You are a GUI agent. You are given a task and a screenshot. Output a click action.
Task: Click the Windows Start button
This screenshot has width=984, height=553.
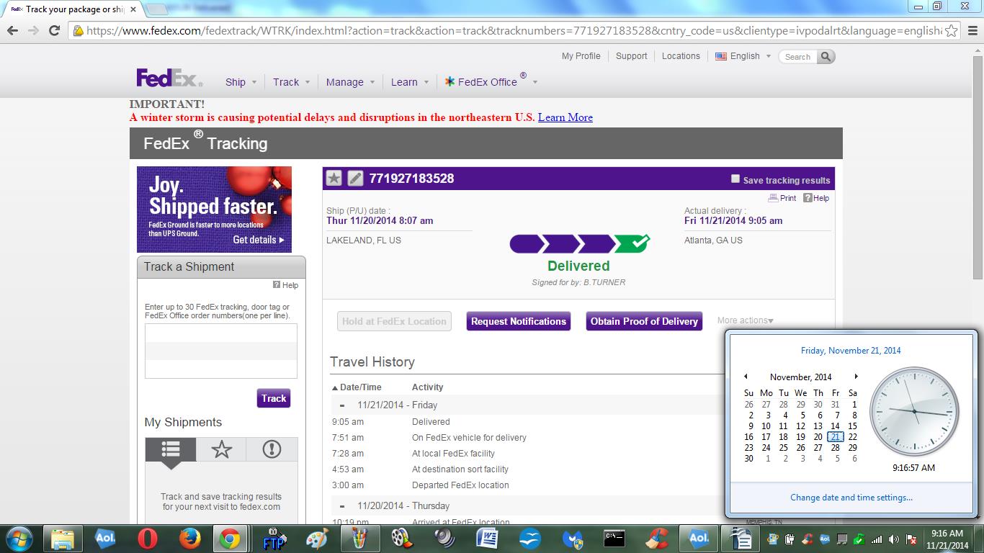(18, 539)
